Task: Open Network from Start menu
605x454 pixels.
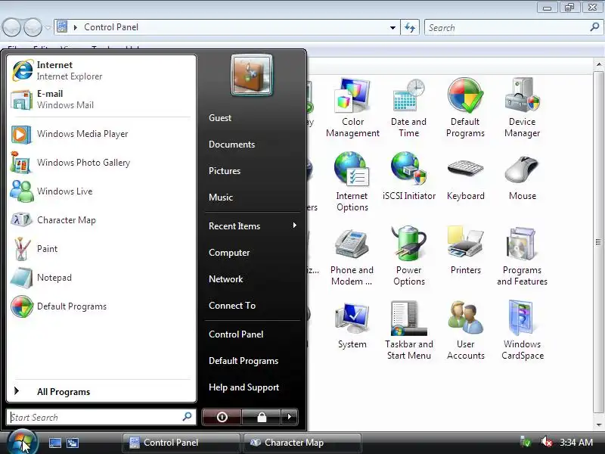Action: (x=253, y=279)
